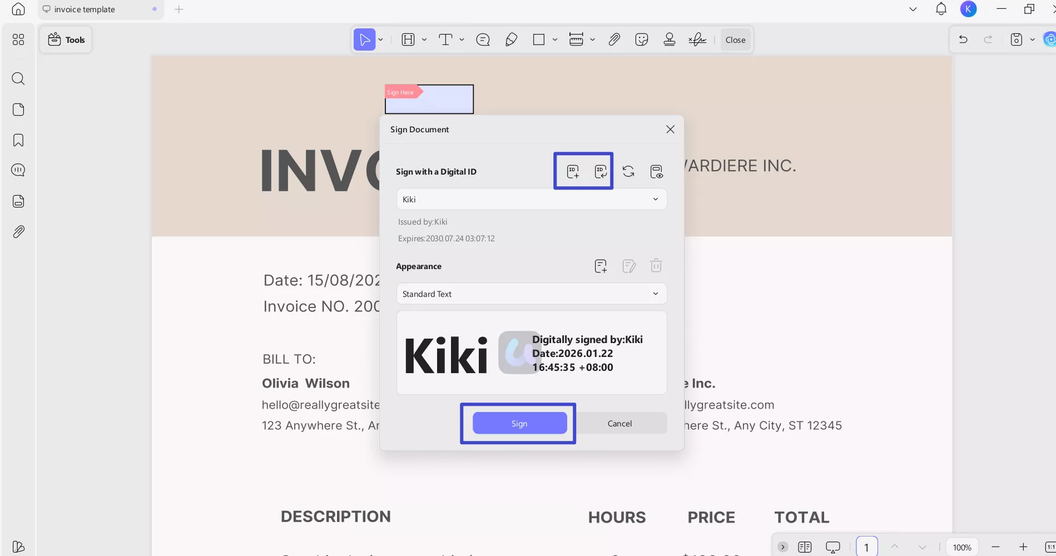Click the signature tool in the toolbar

click(x=697, y=39)
